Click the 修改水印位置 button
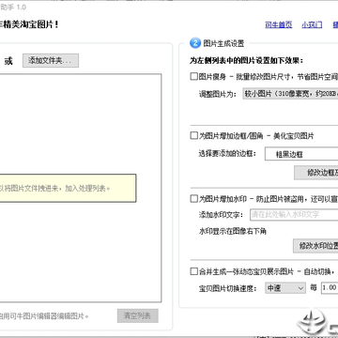Image resolution: width=338 pixels, height=338 pixels. (315, 246)
